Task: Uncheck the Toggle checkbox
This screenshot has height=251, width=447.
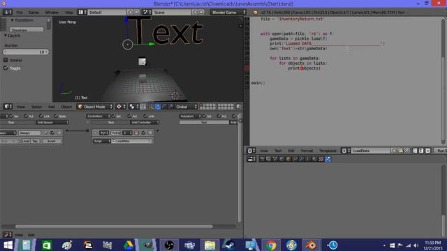Action: coord(6,68)
